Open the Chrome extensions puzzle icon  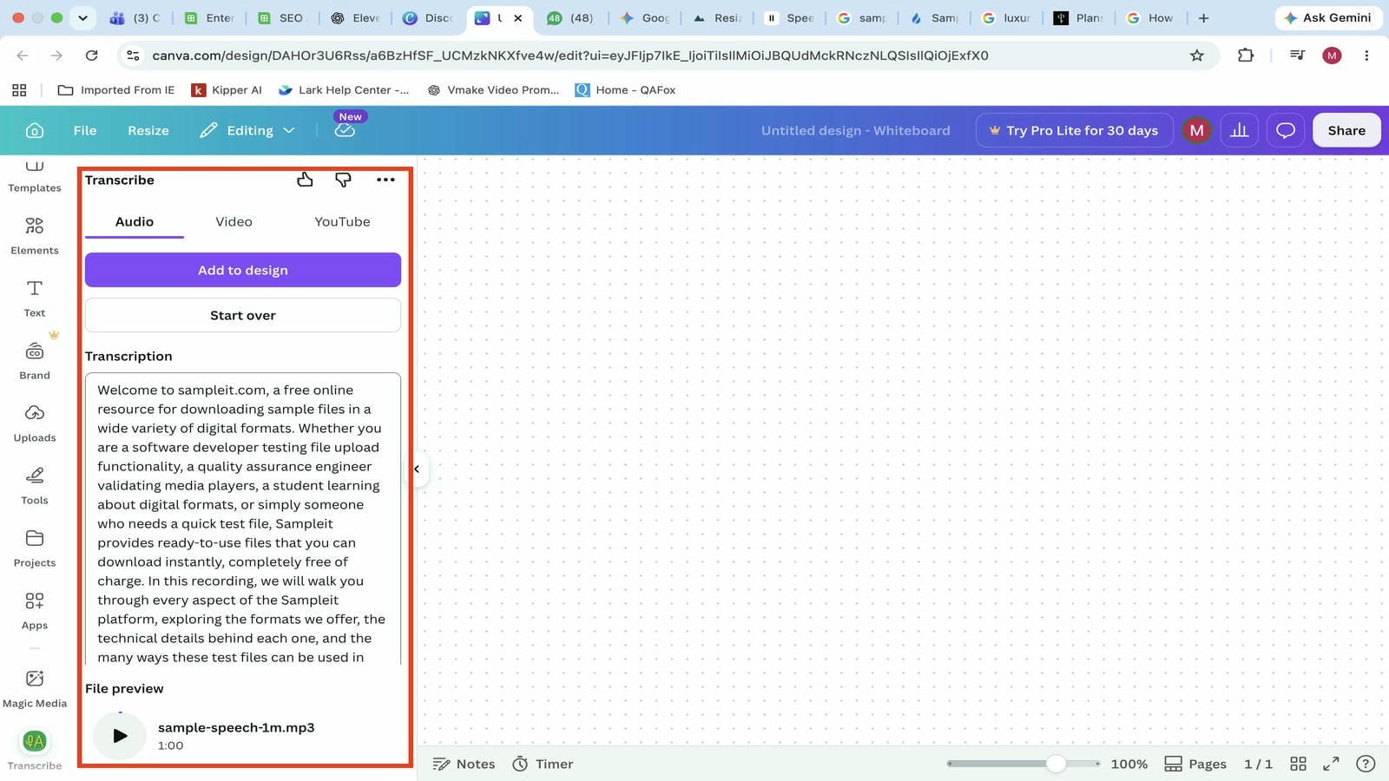point(1246,56)
